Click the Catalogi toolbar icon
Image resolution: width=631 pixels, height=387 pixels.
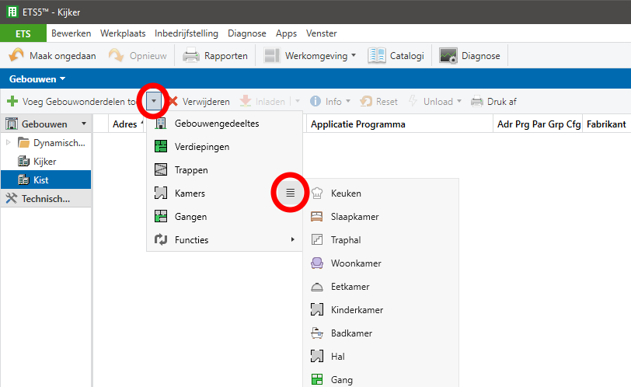coord(377,56)
